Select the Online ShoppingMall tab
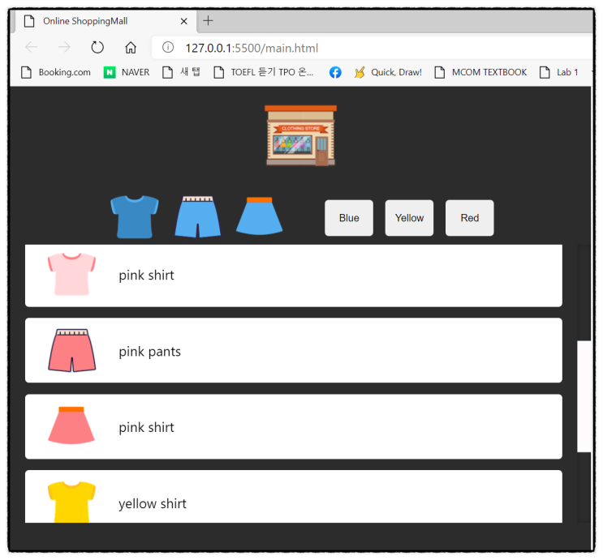Image resolution: width=603 pixels, height=560 pixels. pos(104,21)
